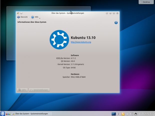Click the Qt-Version value 4.8.4
155x116 pixels.
pos(73,61)
